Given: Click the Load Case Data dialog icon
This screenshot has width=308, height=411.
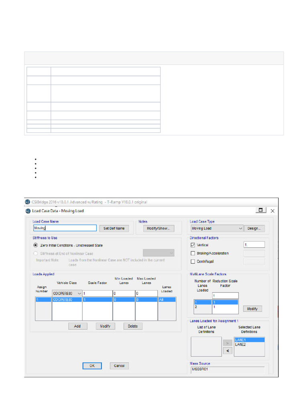Looking at the screenshot, I should (28, 211).
